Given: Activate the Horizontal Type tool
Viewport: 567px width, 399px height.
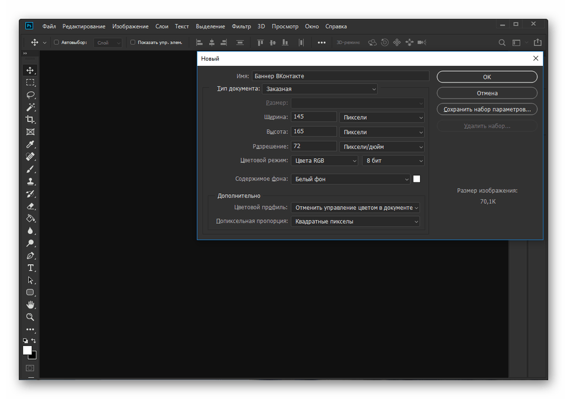Looking at the screenshot, I should coord(30,268).
